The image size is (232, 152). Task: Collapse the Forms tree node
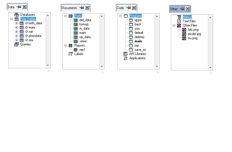65,16
